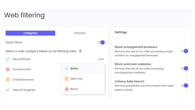Click the green check icon beside Search engines
The image size is (195, 110).
tap(8, 90)
